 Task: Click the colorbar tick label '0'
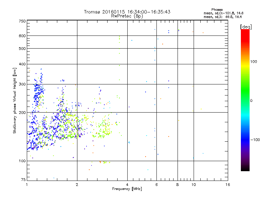[x=251, y=100]
